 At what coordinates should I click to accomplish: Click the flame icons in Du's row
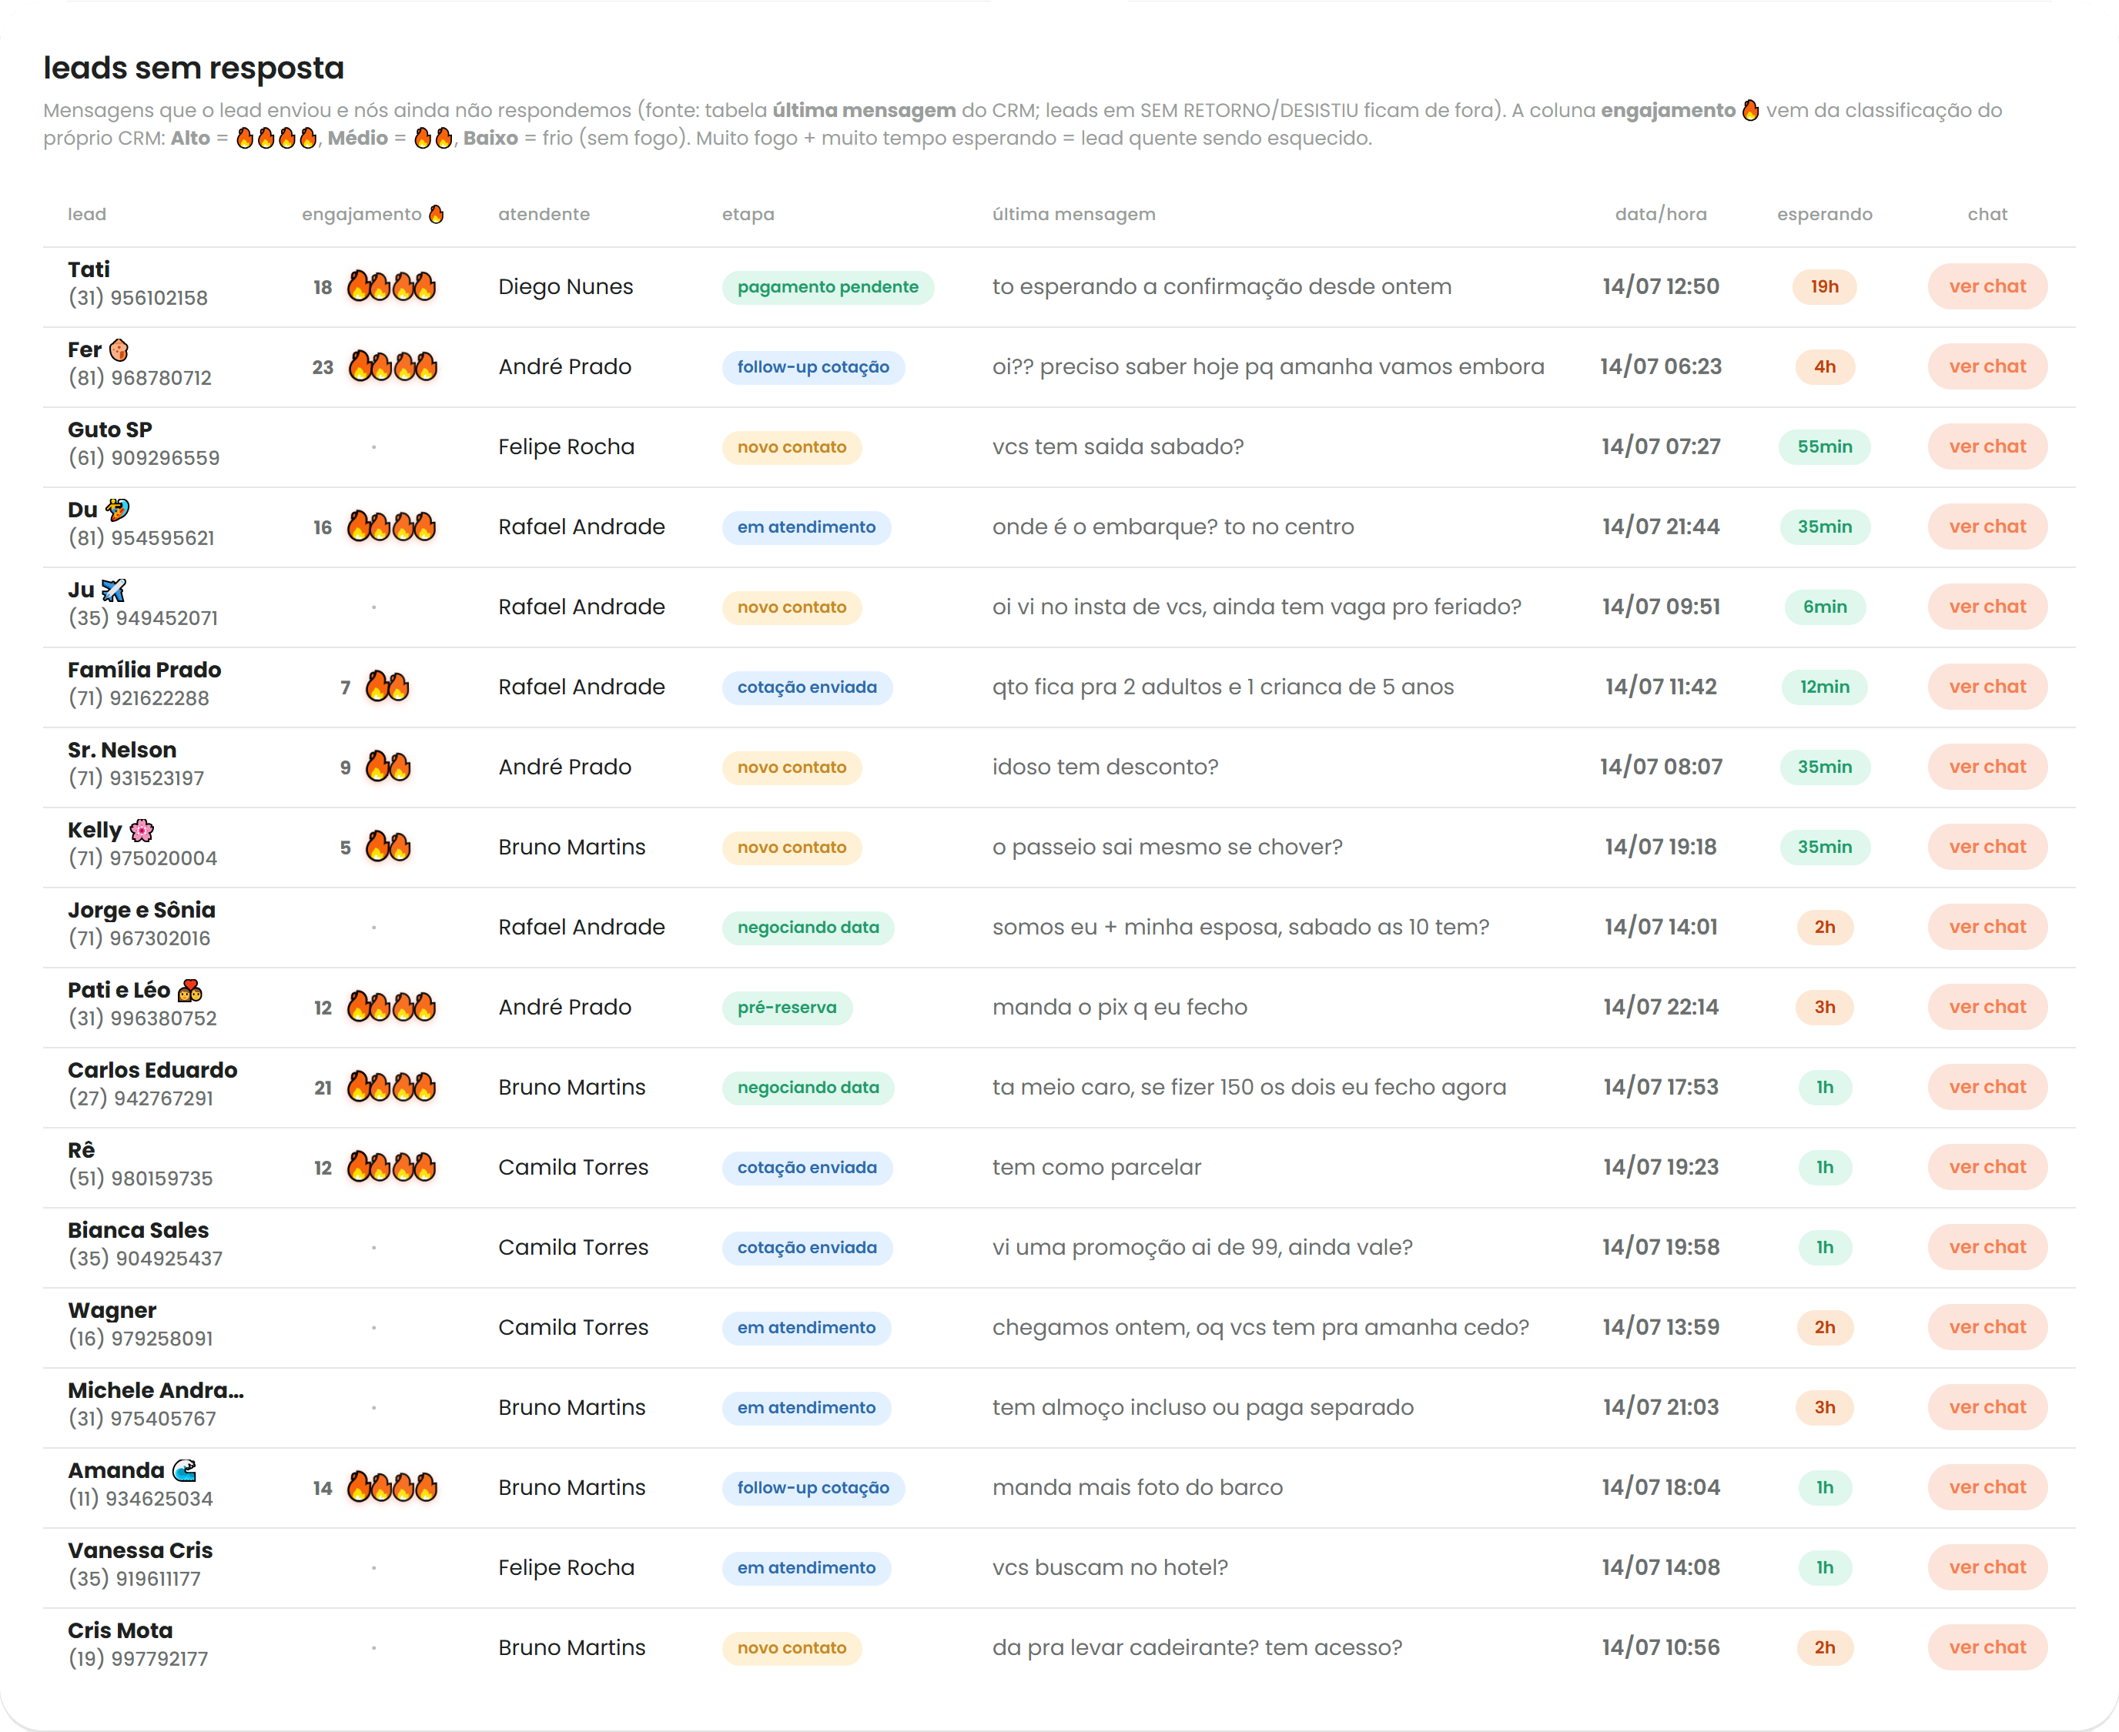coord(391,527)
